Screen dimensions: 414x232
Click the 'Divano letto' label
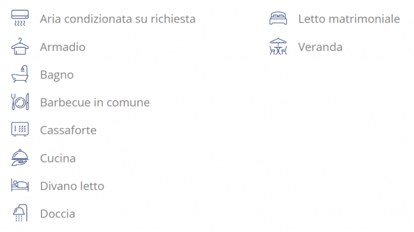click(x=72, y=186)
